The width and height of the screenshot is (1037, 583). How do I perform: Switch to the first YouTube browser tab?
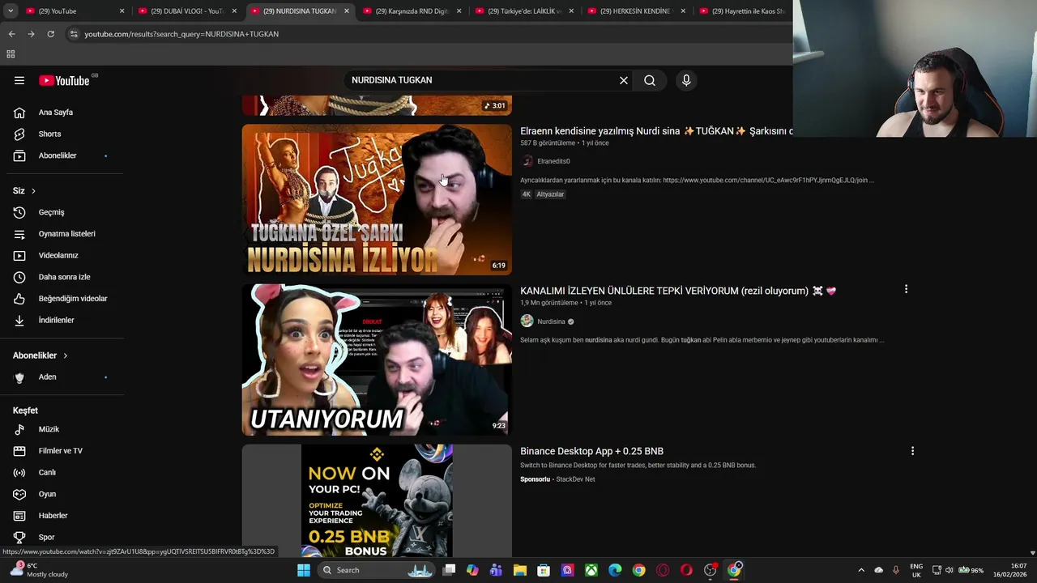(x=66, y=11)
